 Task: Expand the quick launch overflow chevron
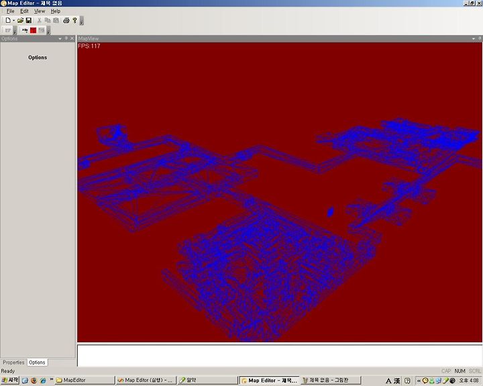[x=51, y=379]
